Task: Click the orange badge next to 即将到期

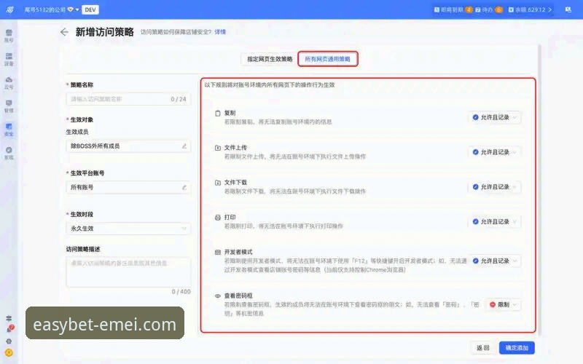Action: point(469,9)
